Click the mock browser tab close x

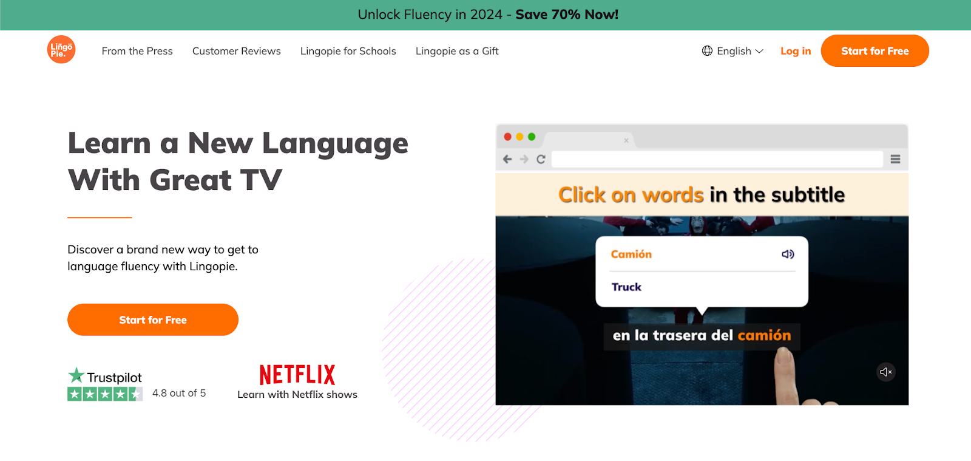point(626,140)
